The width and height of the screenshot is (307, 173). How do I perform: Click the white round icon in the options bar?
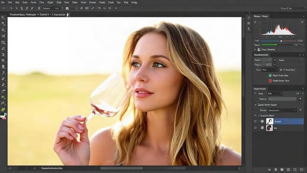tap(67, 8)
